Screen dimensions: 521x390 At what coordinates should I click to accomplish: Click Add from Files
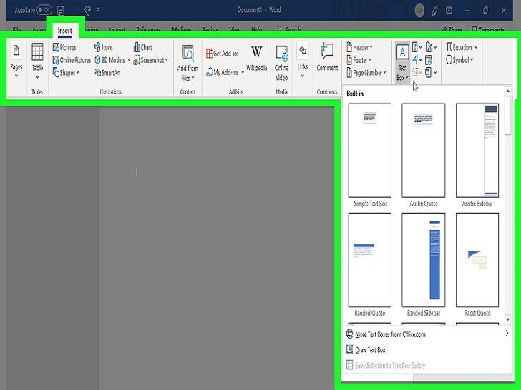click(188, 64)
